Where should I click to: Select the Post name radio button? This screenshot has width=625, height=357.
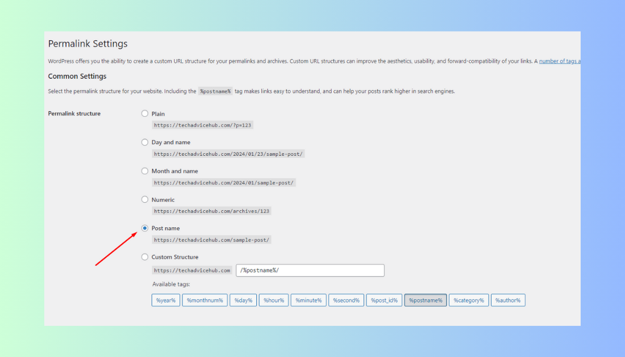145,228
